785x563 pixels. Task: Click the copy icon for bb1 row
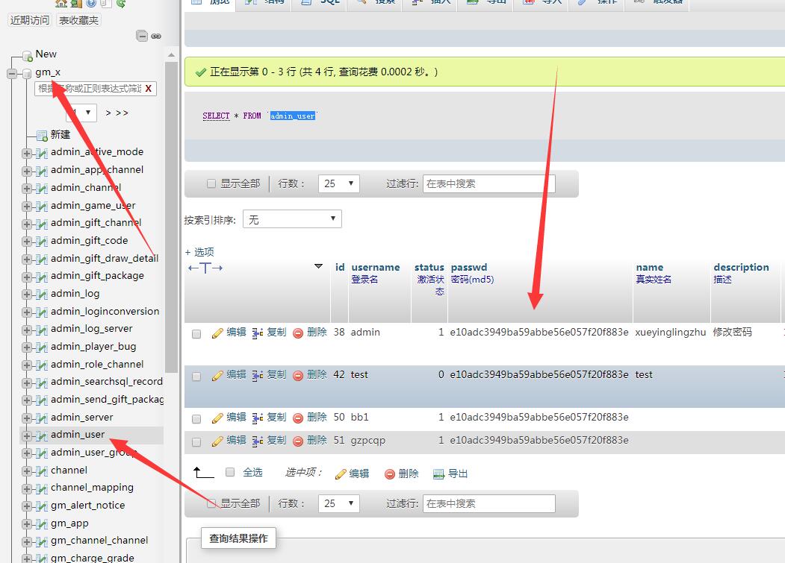[258, 418]
